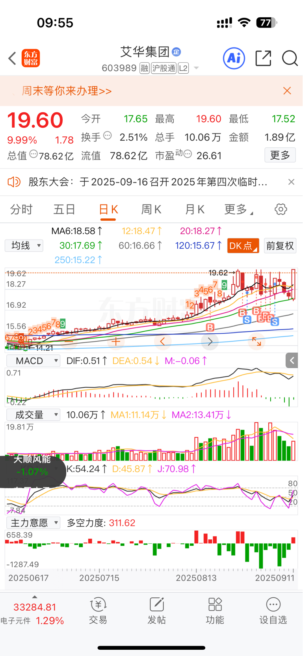Tap the MA6:18.58 moving average label
This screenshot has width=303, height=656.
point(77,231)
